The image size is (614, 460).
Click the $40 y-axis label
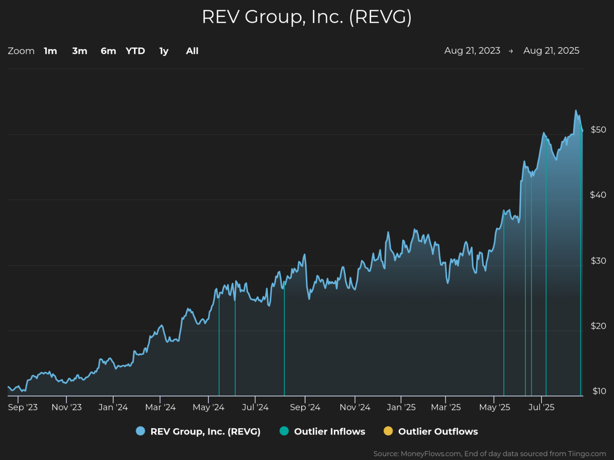598,195
